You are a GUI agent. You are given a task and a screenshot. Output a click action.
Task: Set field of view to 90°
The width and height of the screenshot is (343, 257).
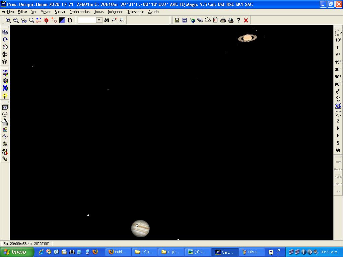(x=338, y=84)
